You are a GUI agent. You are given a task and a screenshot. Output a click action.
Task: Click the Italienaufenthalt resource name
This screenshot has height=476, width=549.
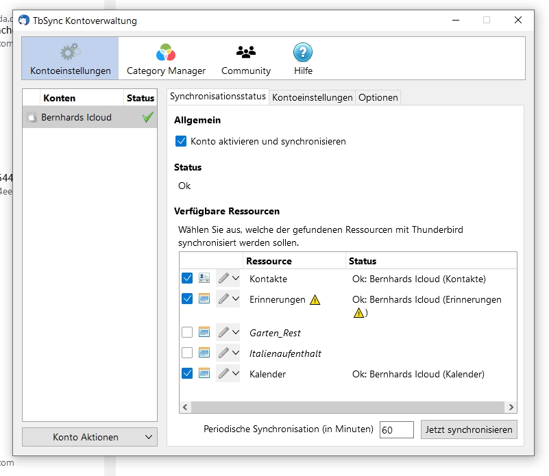(285, 353)
